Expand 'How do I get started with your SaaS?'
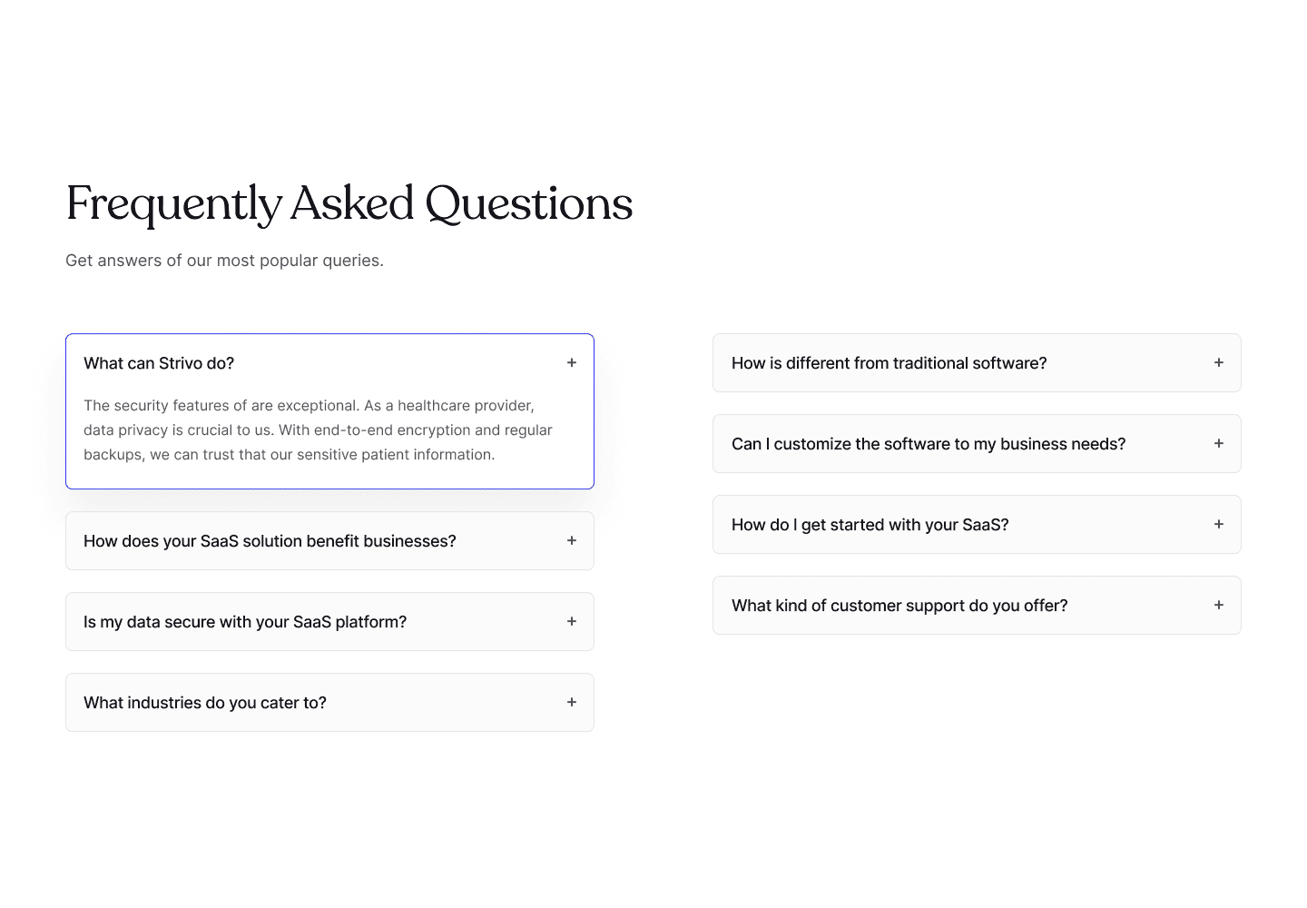Screen dimensions: 1307x908 click(977, 525)
